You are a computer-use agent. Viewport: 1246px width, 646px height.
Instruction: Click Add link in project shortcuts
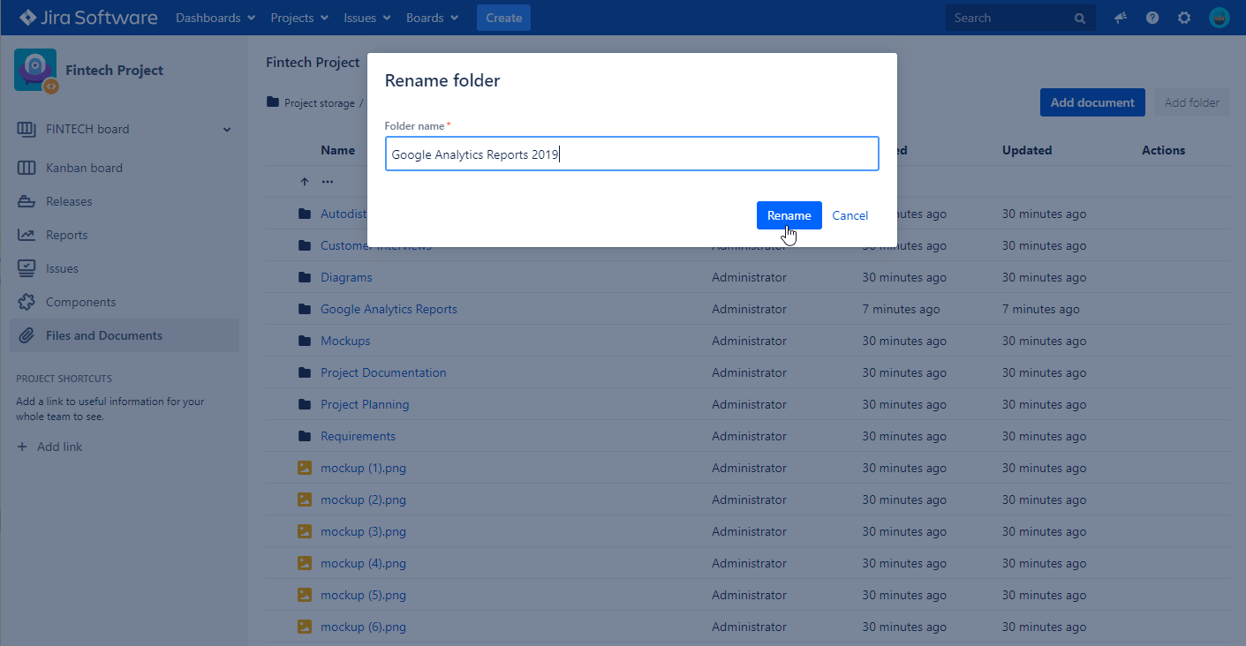coord(59,447)
